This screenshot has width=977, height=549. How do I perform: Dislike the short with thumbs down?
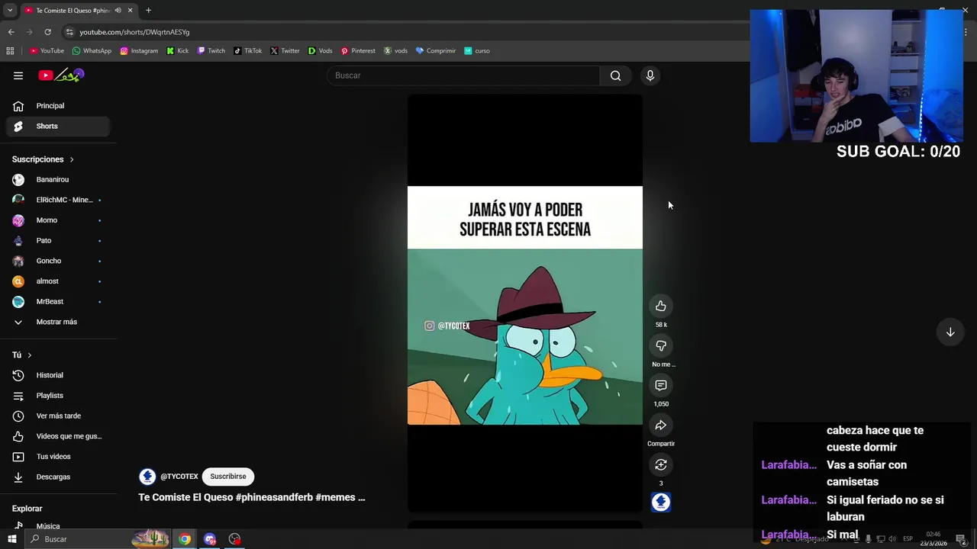(x=661, y=345)
